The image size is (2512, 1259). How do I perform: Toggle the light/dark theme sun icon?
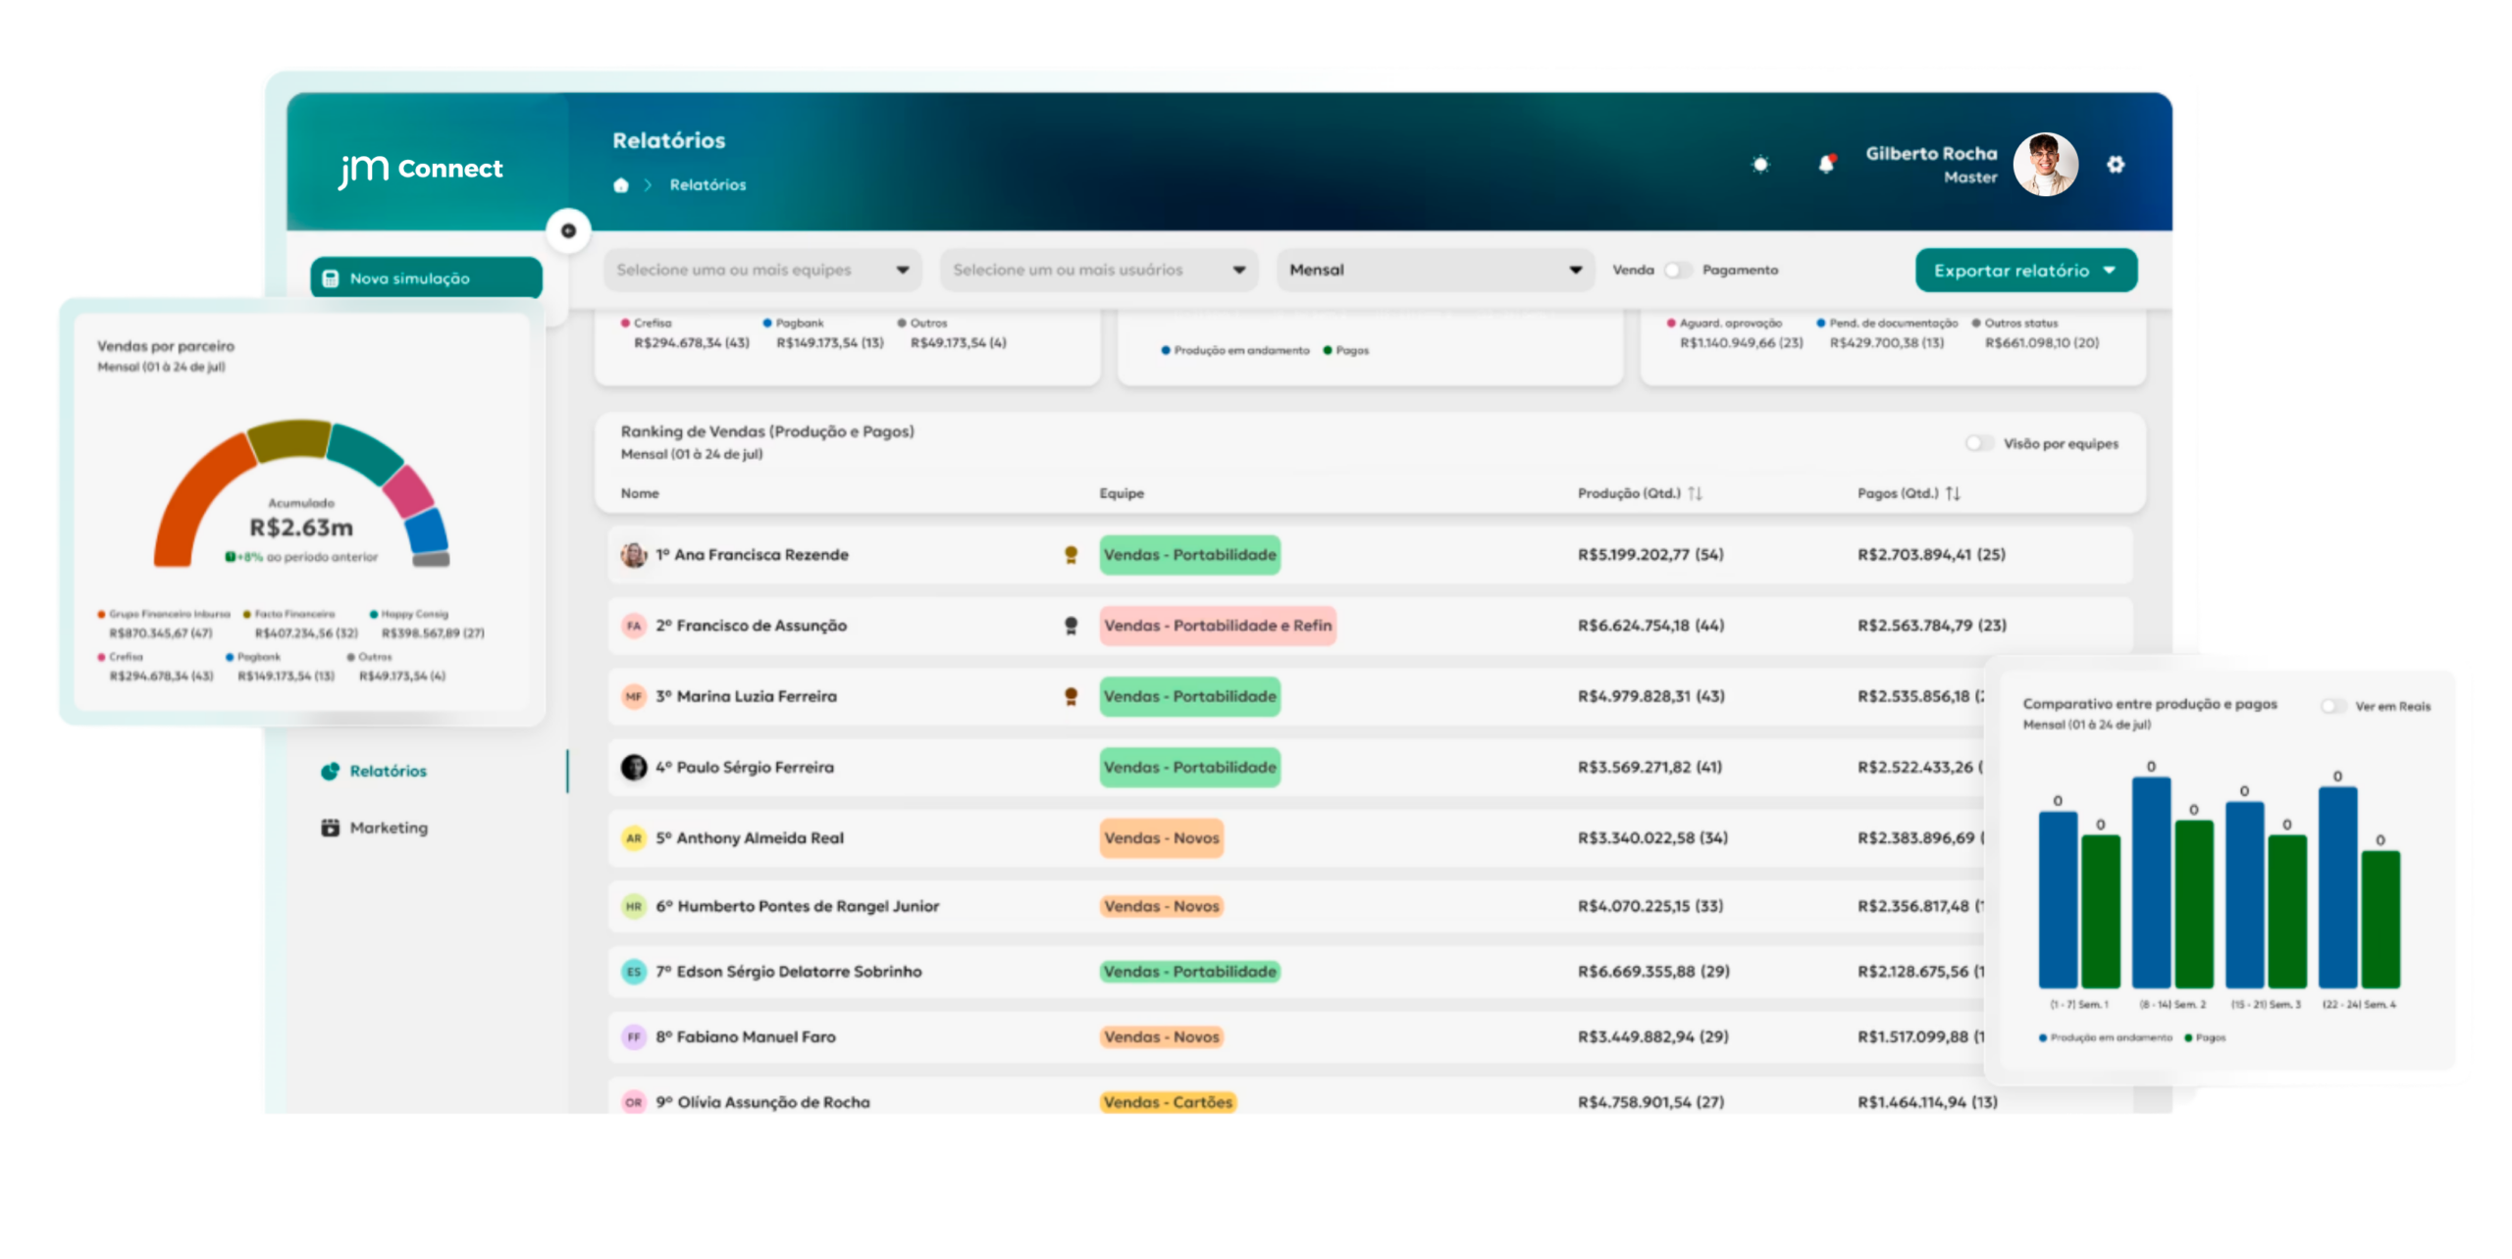pos(1760,165)
